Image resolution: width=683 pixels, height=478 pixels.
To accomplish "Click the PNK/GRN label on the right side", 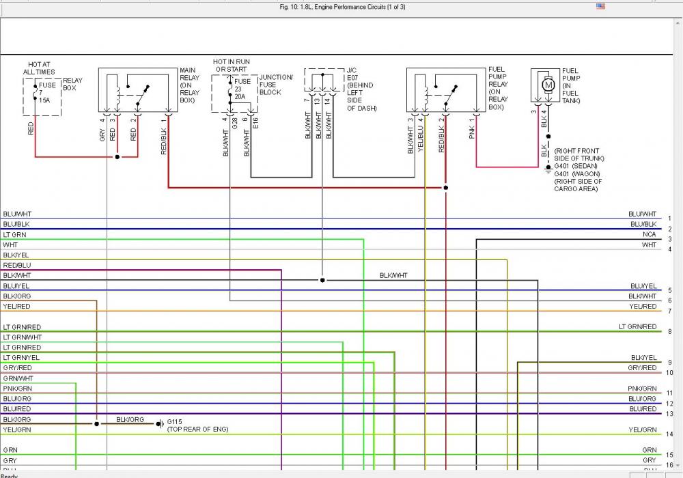I will [642, 389].
